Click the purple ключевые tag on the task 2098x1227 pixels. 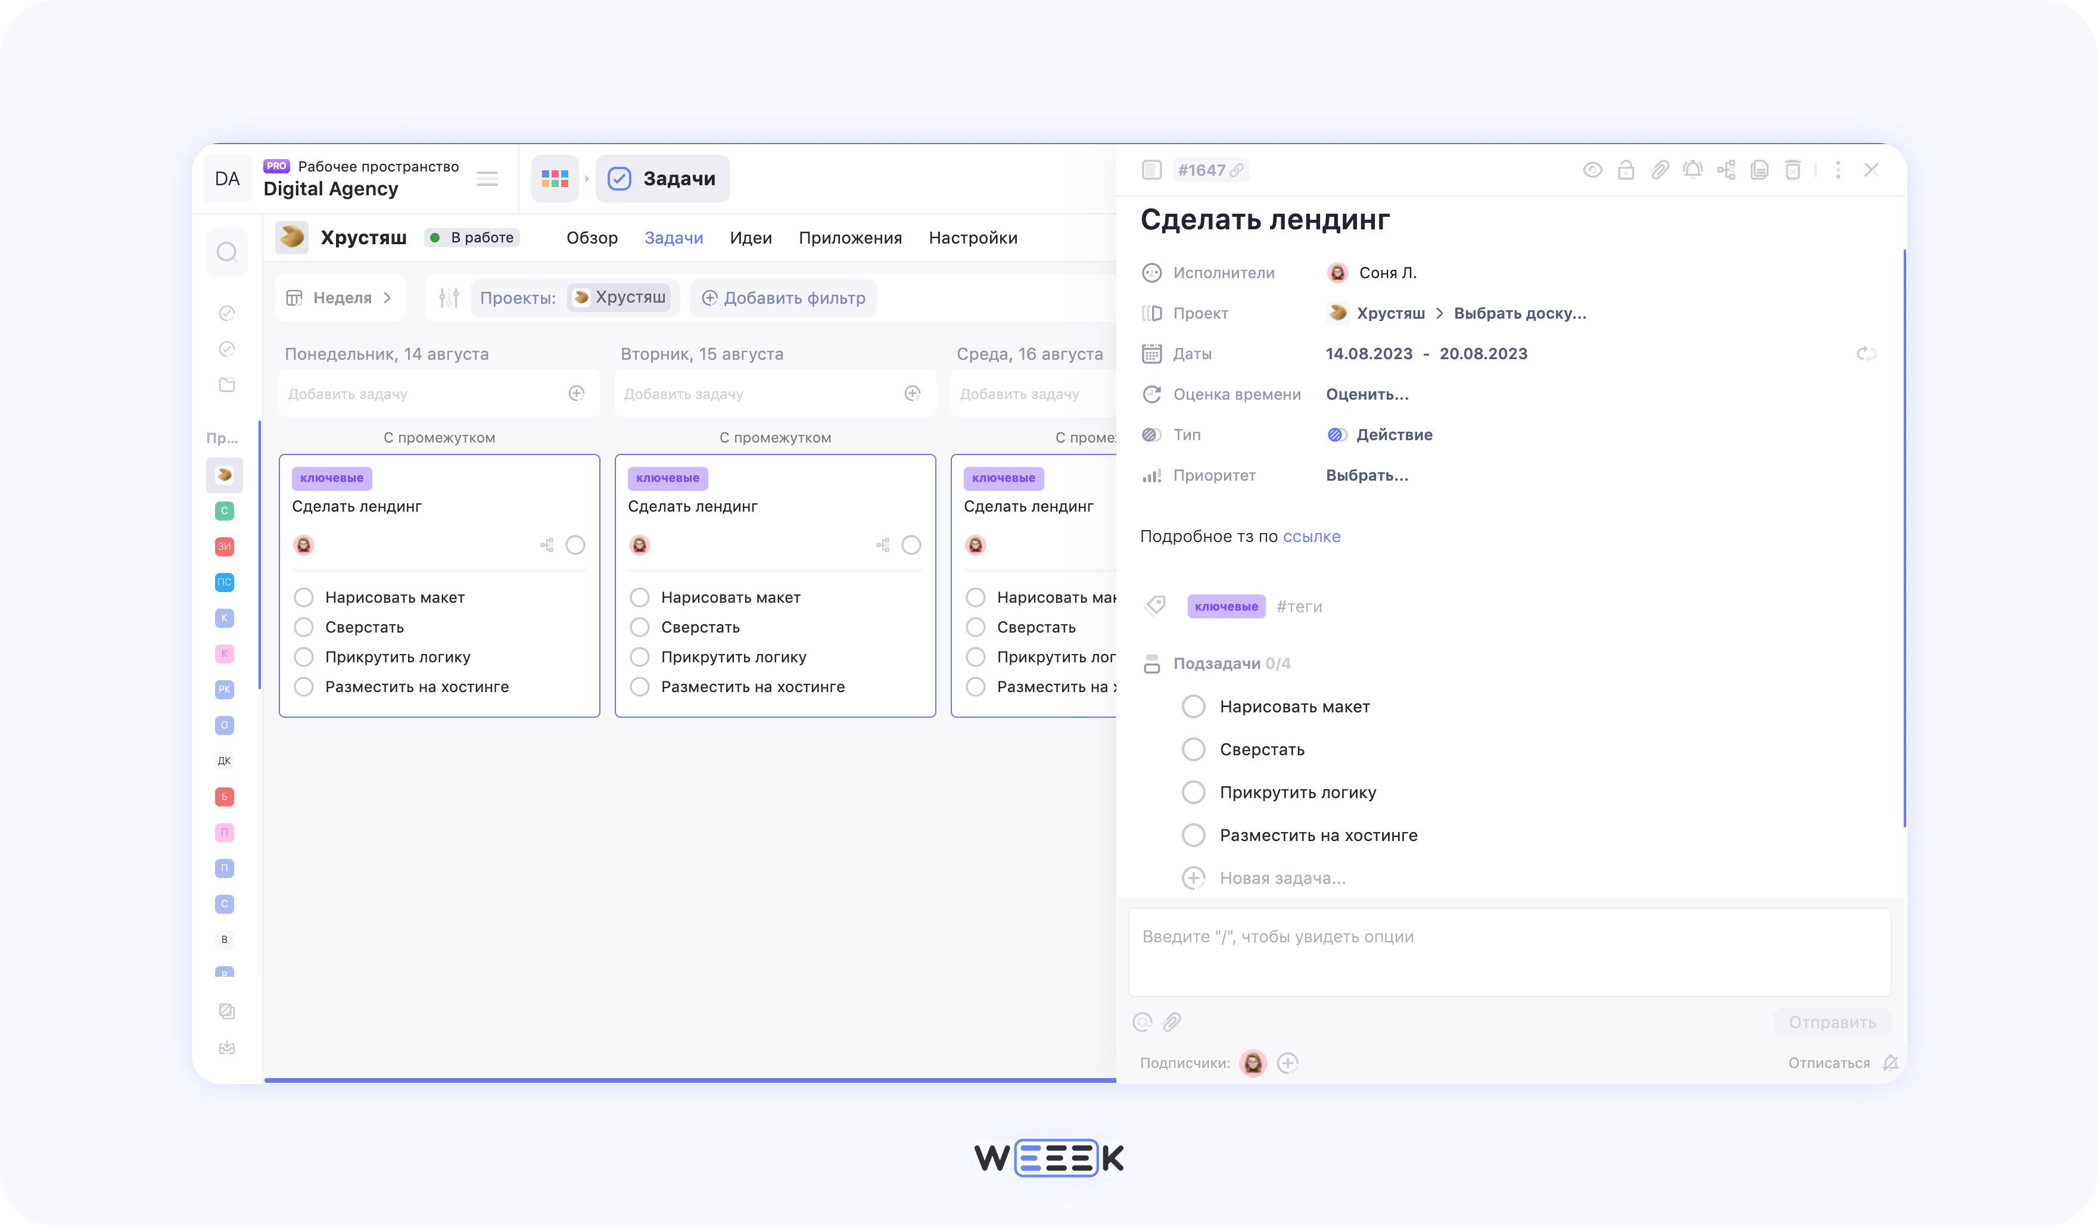point(1225,606)
